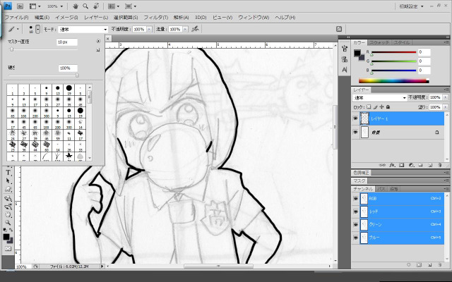
Task: Click the foreground color square in toolbox
Action: [6, 235]
